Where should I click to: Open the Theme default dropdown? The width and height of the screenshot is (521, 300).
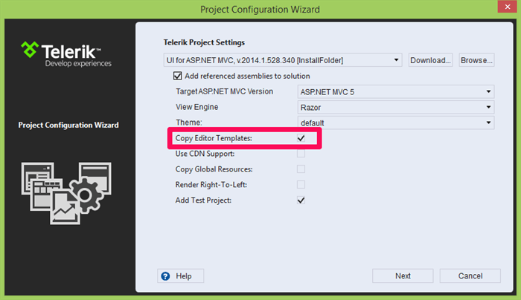[396, 123]
